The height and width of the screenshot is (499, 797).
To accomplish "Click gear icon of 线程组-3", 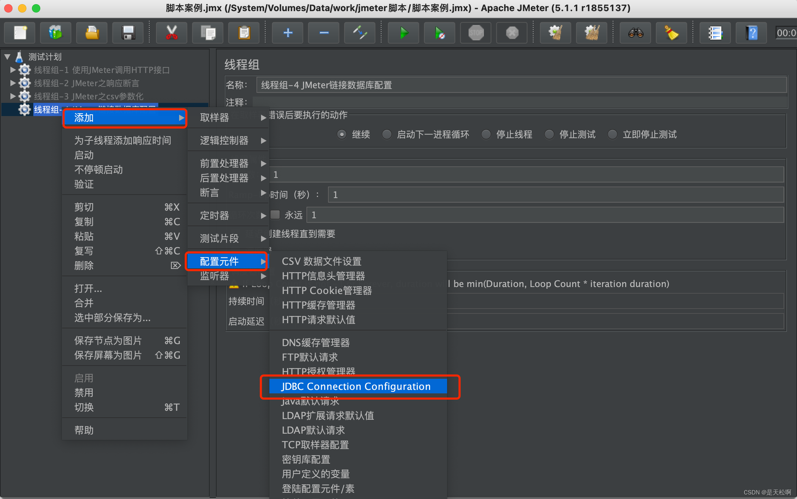I will point(24,96).
